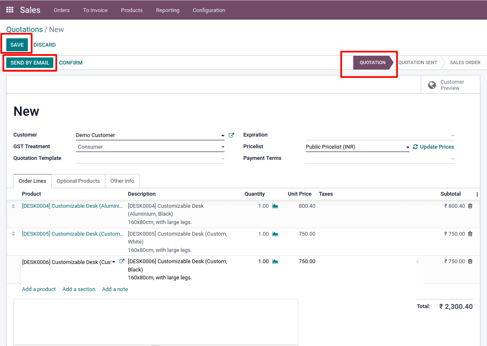Open the Payment Terms dropdown
The image size is (487, 346).
coord(452,159)
